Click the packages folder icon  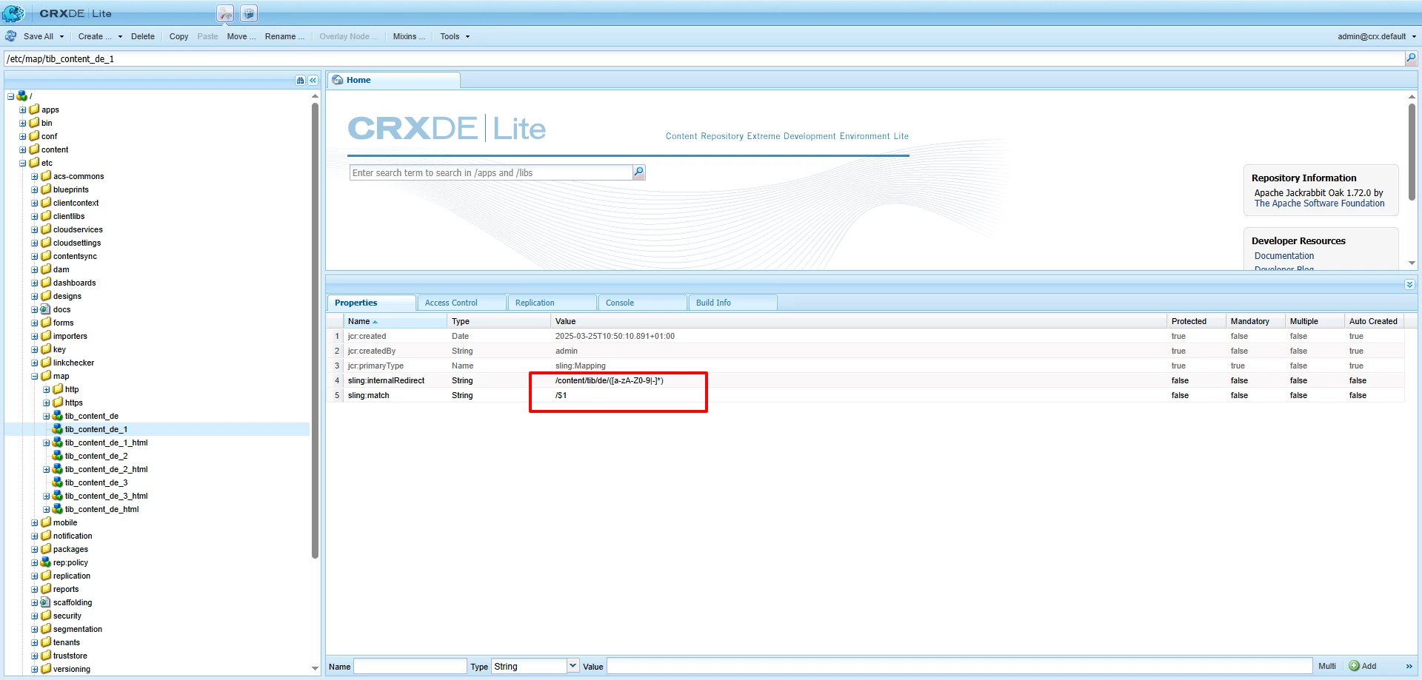[x=46, y=549]
